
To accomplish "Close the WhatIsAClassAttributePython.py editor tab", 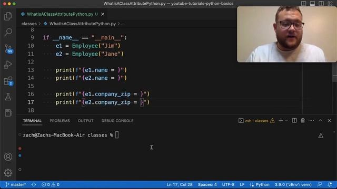I will (103, 14).
